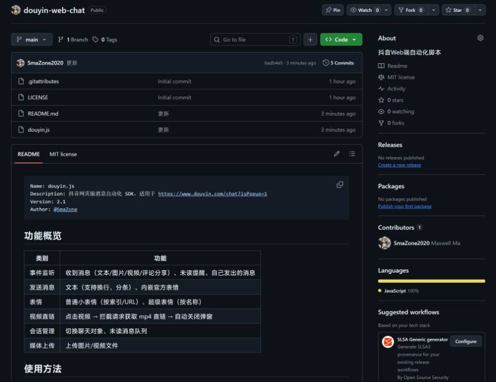Open the douyin.com chat URL link
This screenshot has width=496, height=382.
[213, 194]
